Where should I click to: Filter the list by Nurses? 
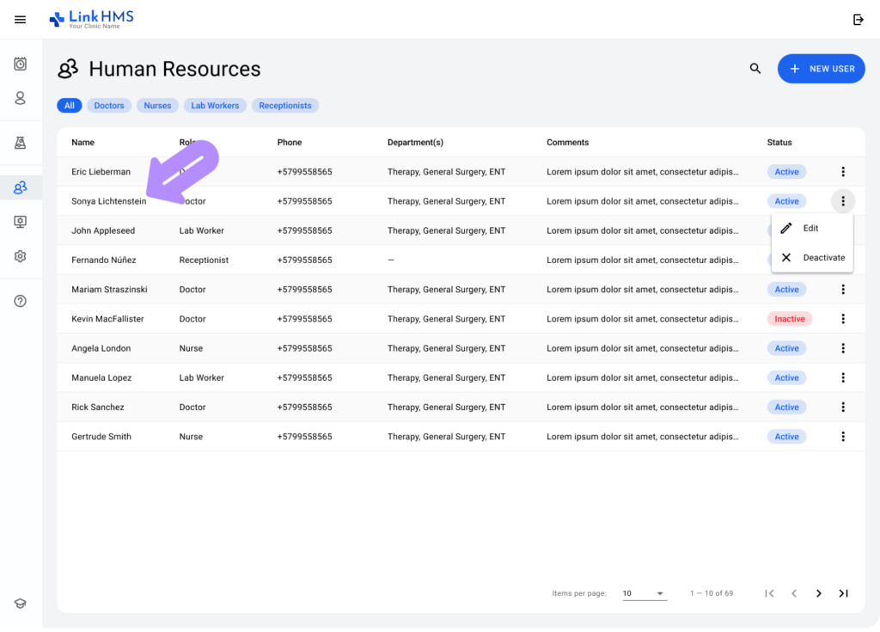tap(157, 106)
